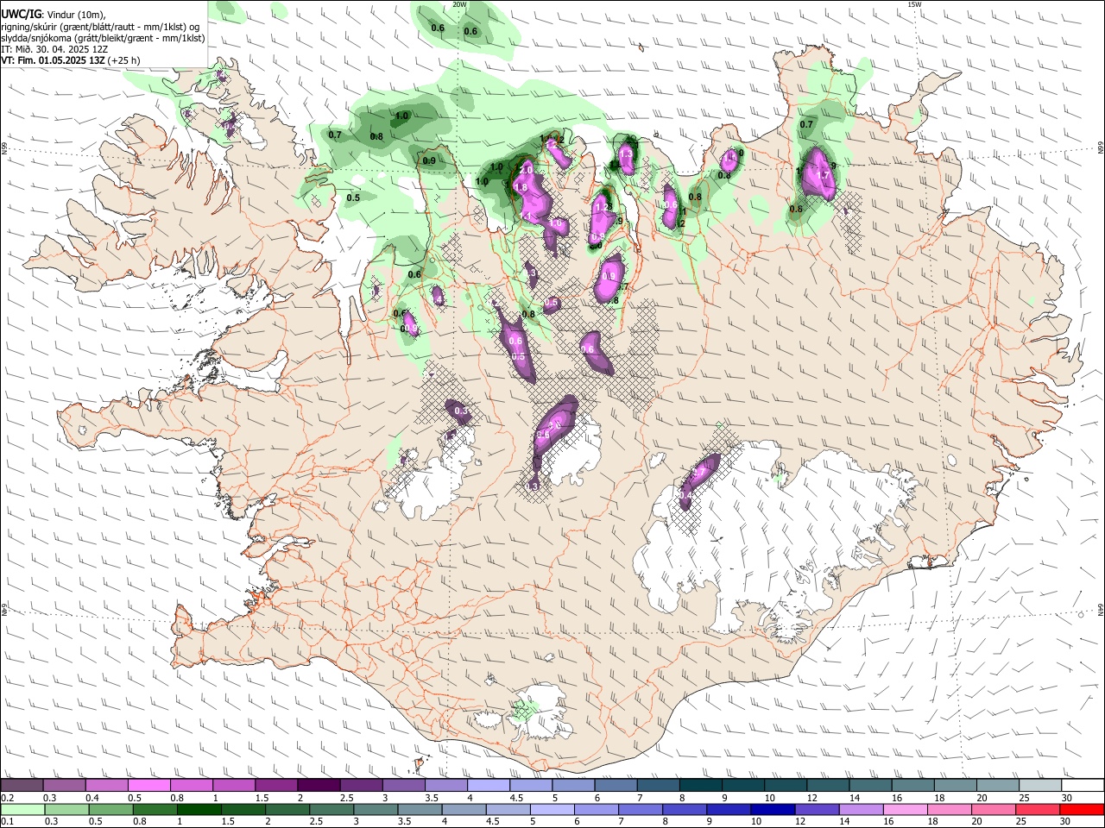The width and height of the screenshot is (1105, 828).
Task: Select the bright red 30 mm rain legend swatch
Action: [x=1082, y=809]
